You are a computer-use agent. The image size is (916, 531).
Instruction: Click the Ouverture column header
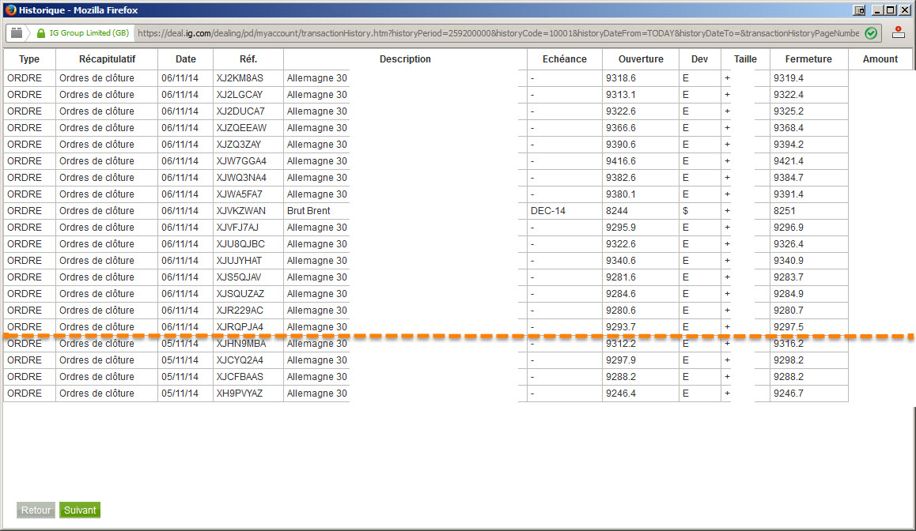(x=641, y=59)
